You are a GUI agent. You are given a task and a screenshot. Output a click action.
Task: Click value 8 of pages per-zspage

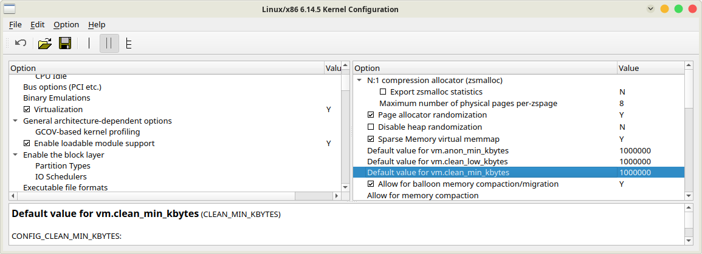click(x=621, y=104)
